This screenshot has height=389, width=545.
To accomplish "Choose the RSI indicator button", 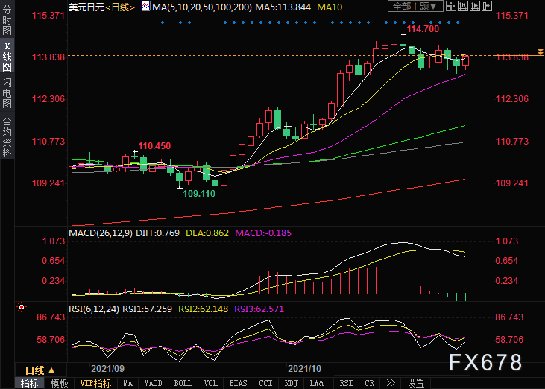I will pos(346,383).
